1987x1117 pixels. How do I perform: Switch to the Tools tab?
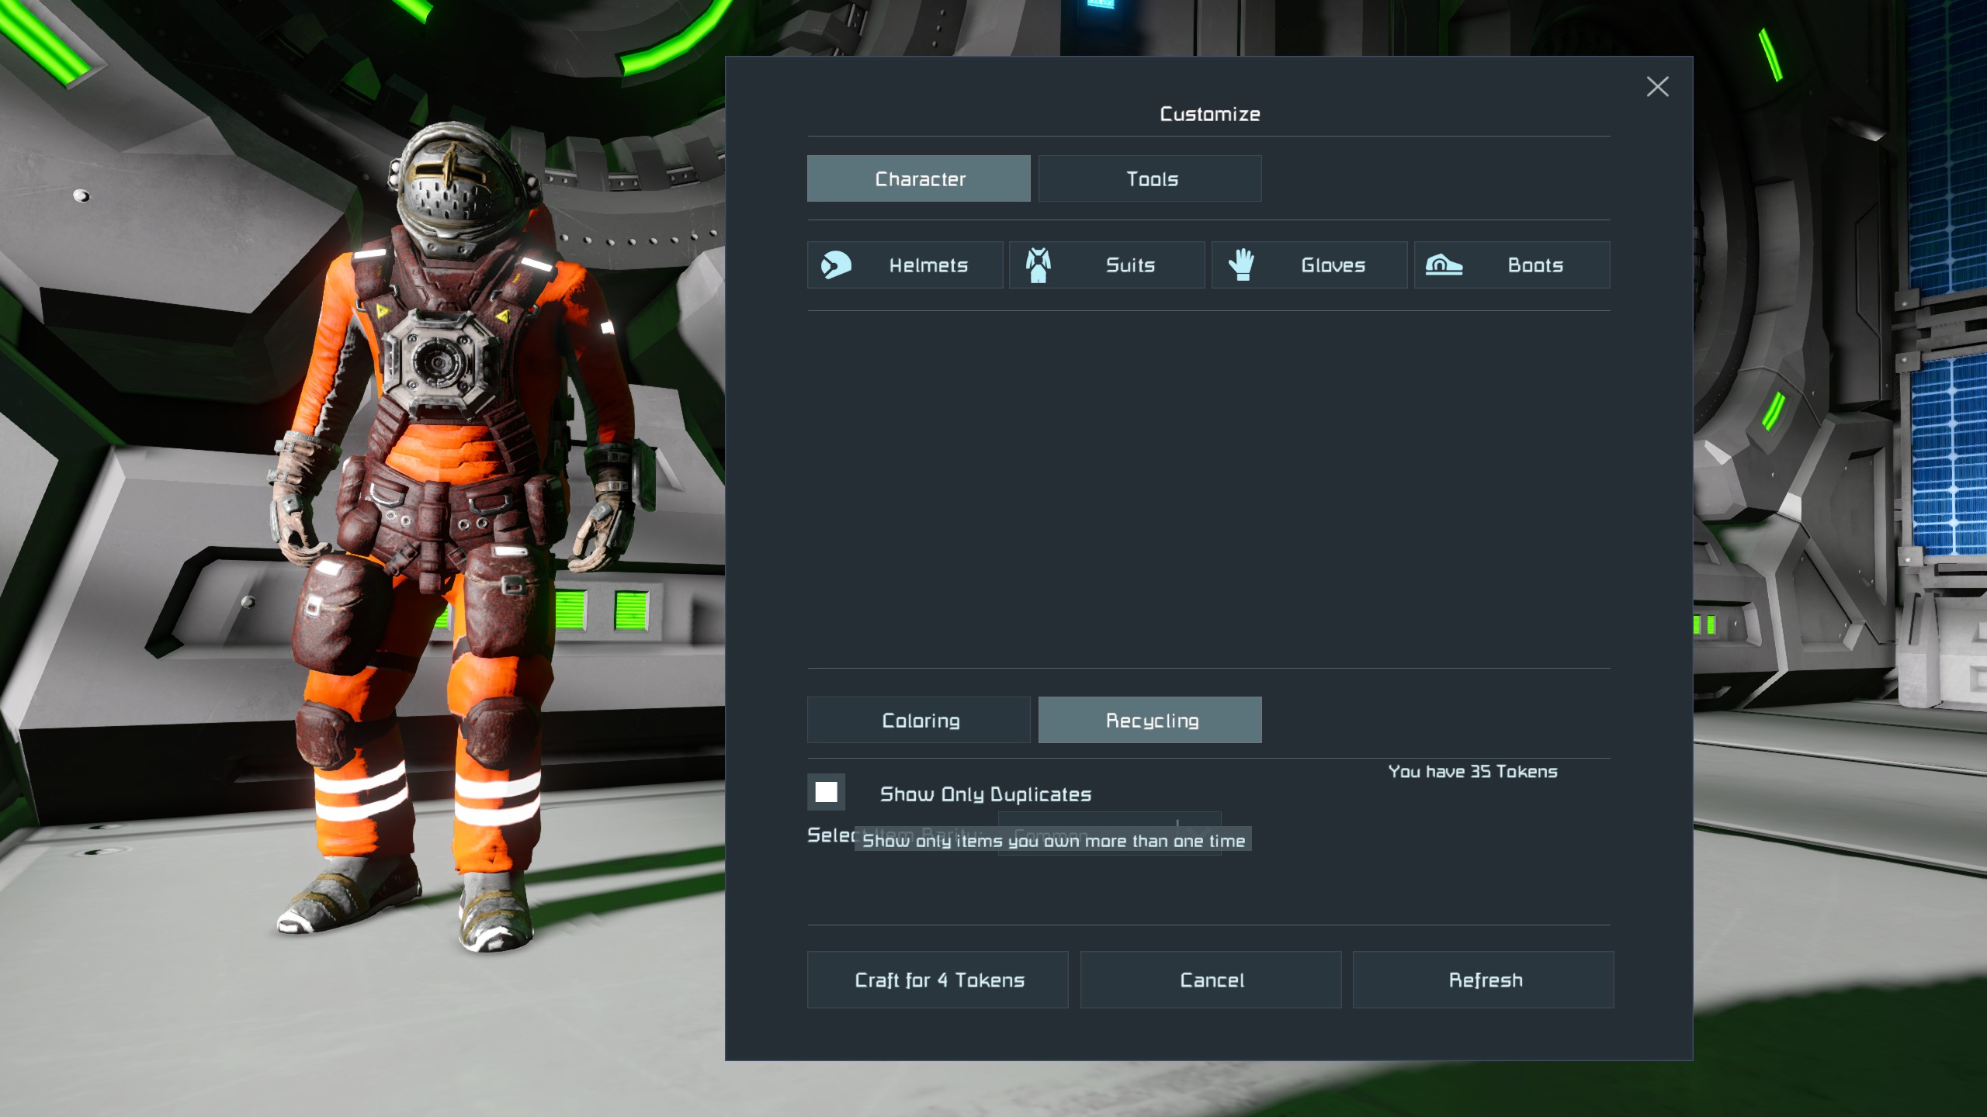[1150, 179]
